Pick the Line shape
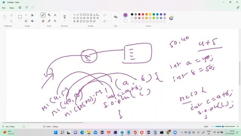 pyautogui.click(x=75, y=15)
